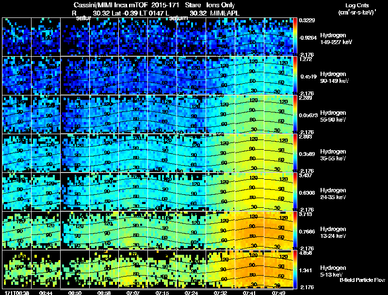
Task: Click the gray time-range bar under the panels
Action: 177,289
